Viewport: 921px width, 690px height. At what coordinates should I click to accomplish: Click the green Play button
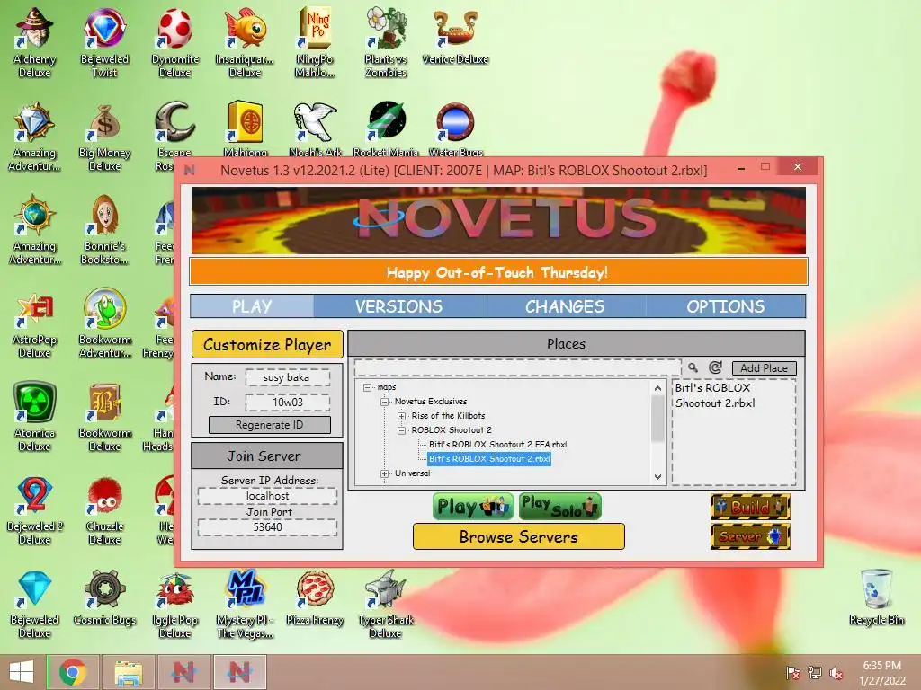473,507
